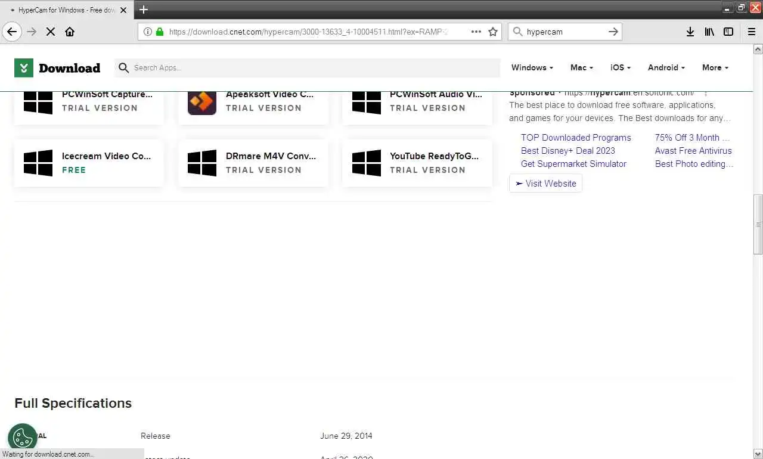The image size is (763, 459).
Task: Expand the Windows dropdown menu
Action: [x=532, y=68]
